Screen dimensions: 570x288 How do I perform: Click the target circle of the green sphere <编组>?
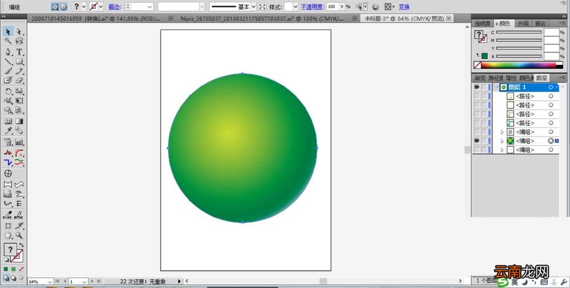(551, 141)
